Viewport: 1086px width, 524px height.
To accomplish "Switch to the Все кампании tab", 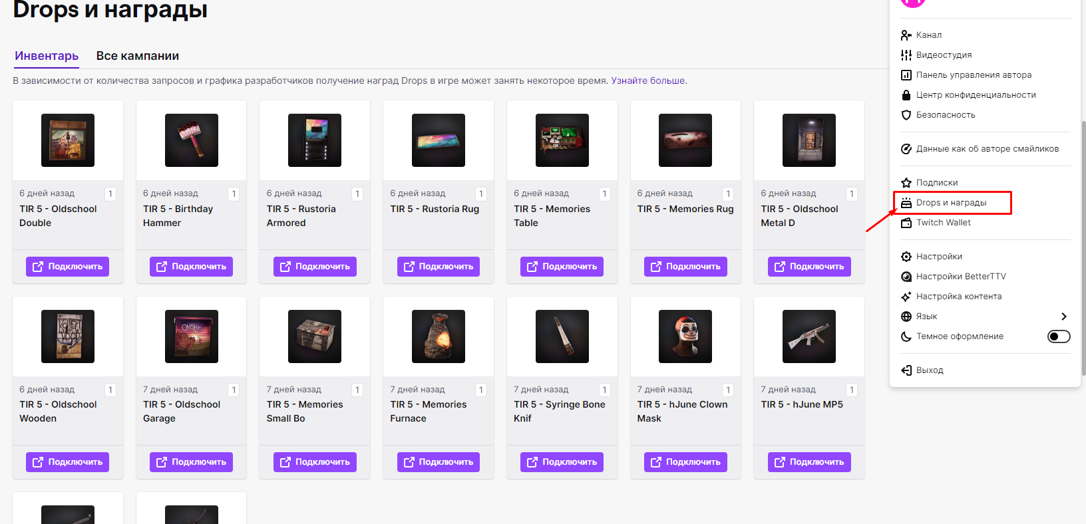I will [x=137, y=56].
